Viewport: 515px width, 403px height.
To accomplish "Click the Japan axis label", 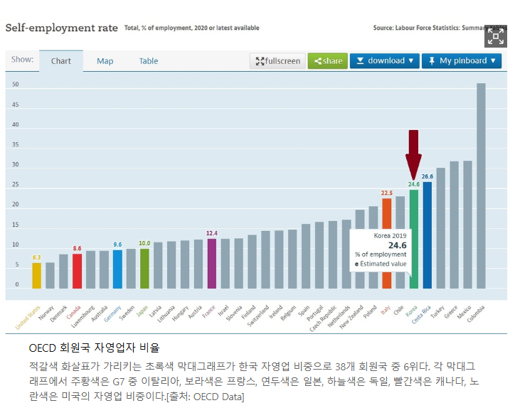I will coord(142,311).
